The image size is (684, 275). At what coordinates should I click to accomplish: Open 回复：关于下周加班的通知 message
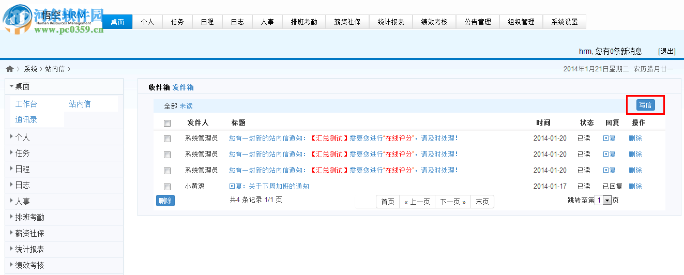click(x=269, y=186)
